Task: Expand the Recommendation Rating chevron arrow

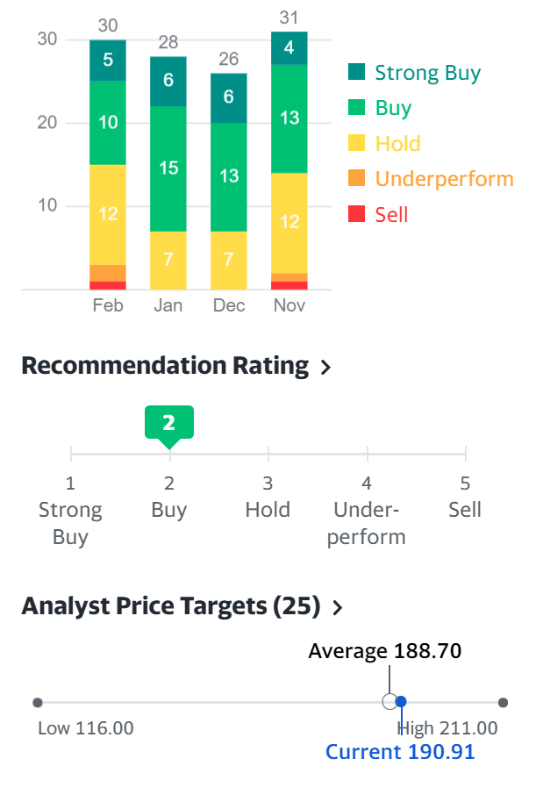Action: point(326,368)
